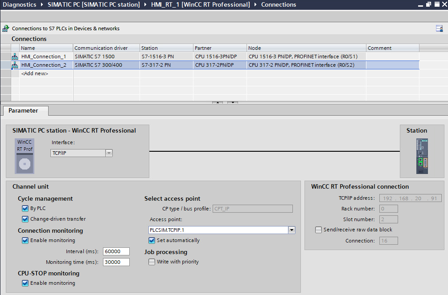
Task: Maximize the Connections editor window
Action: [x=437, y=4]
